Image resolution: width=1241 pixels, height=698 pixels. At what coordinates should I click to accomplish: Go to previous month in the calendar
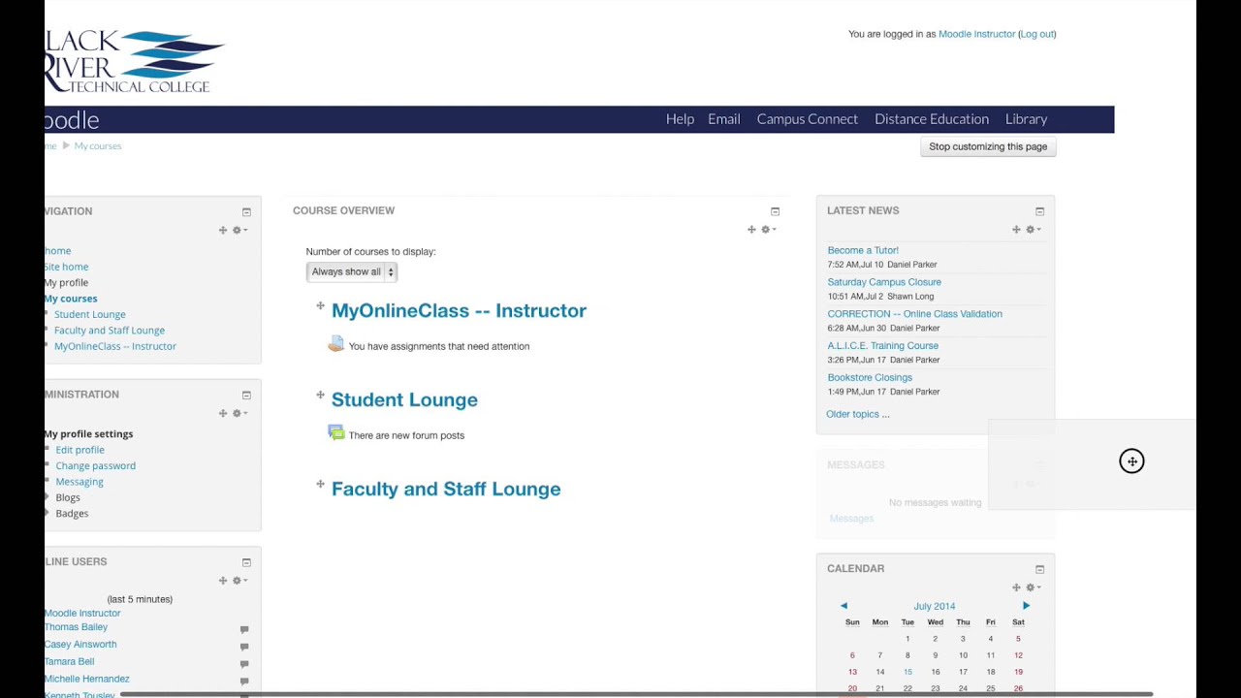(x=843, y=606)
